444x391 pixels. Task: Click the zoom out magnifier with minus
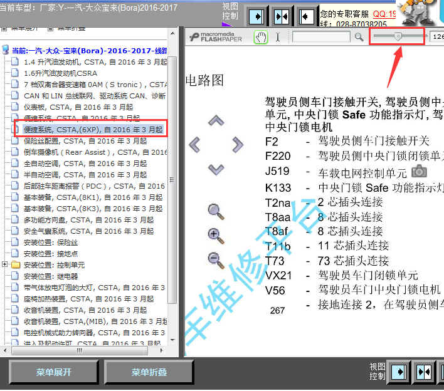click(216, 259)
